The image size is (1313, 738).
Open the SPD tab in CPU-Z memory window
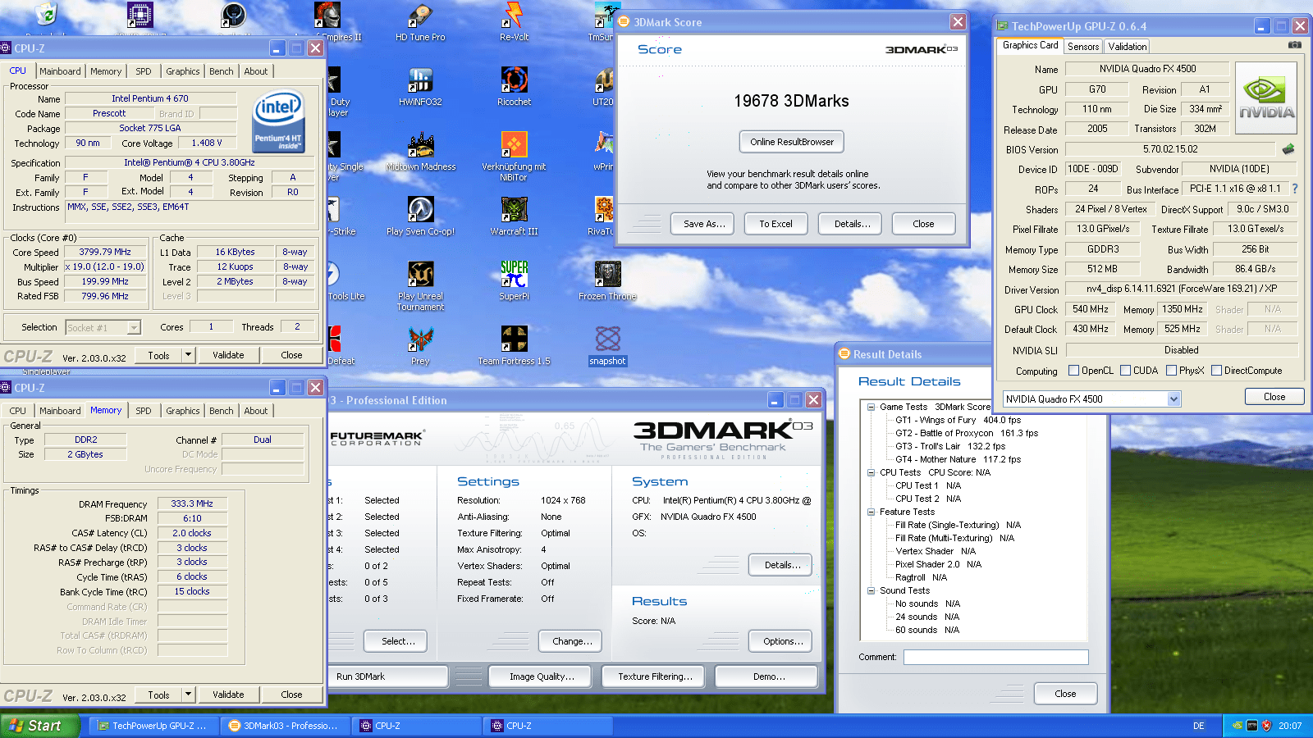(143, 411)
